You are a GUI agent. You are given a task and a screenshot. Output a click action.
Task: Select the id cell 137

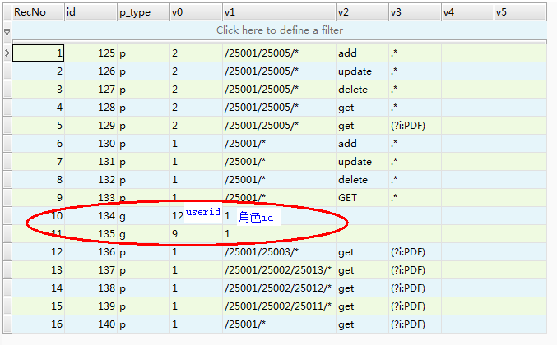coord(91,270)
